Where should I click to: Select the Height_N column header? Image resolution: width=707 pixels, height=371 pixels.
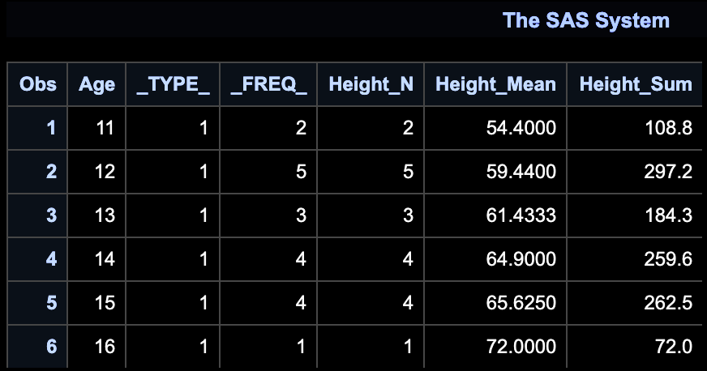click(x=371, y=84)
